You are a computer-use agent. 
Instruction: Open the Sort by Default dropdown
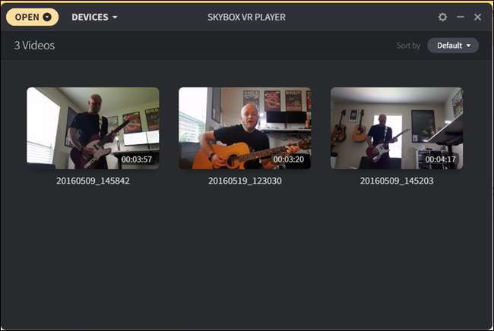coord(453,46)
